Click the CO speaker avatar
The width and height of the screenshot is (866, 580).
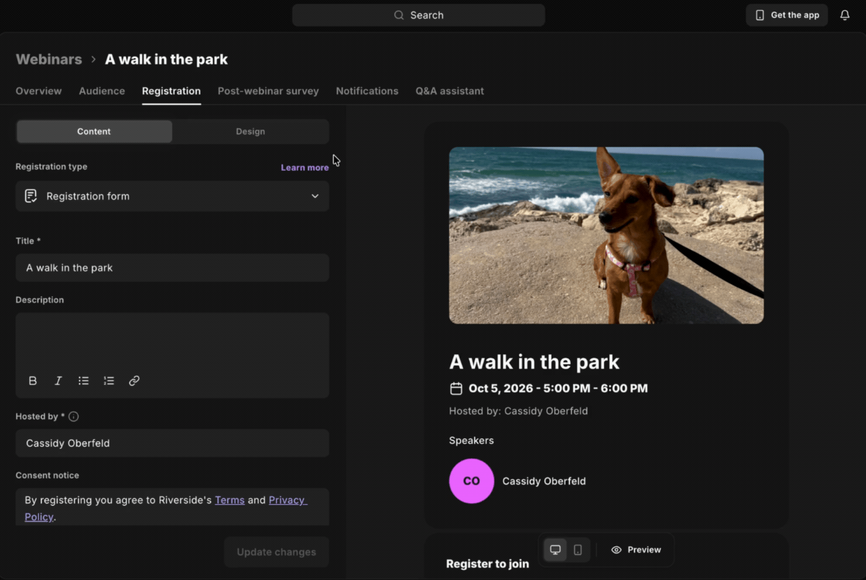(471, 481)
